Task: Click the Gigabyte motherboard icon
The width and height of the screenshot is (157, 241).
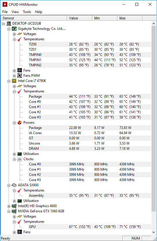Action: (14, 29)
